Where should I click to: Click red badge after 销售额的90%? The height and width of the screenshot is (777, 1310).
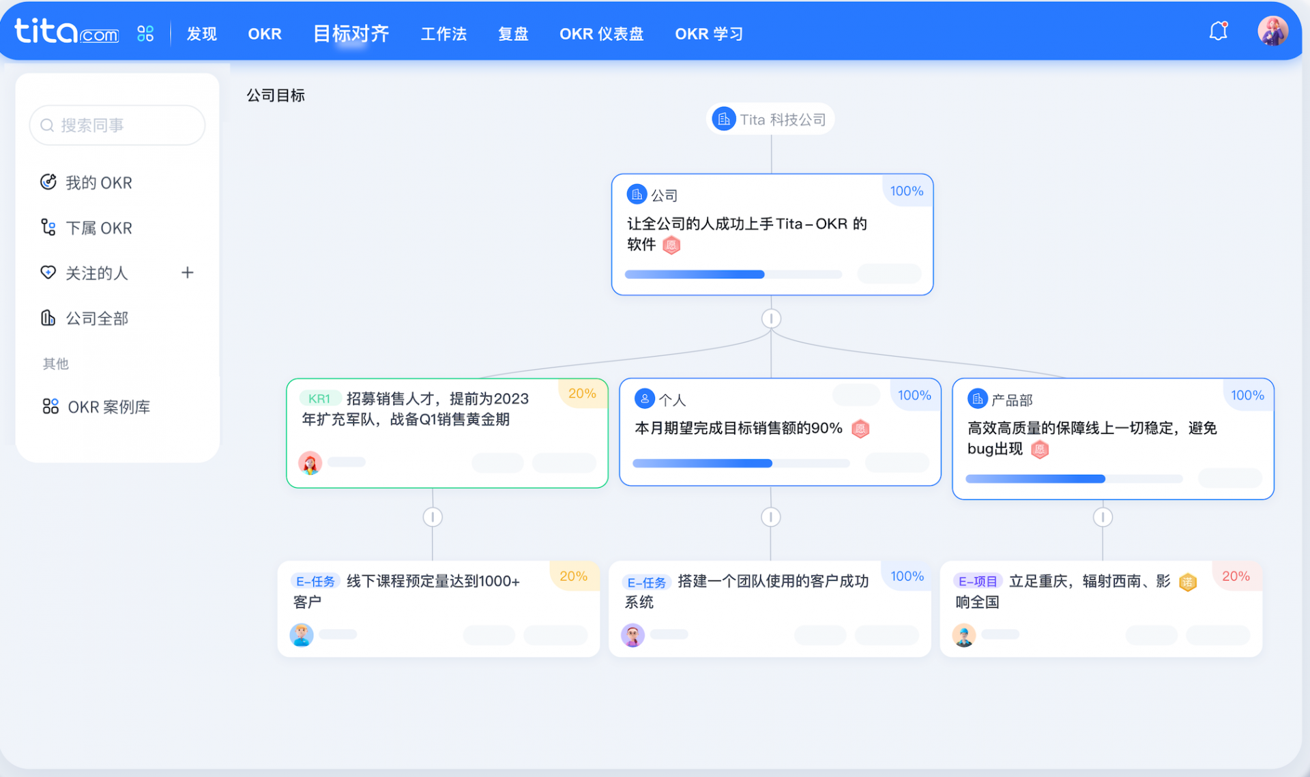click(x=861, y=429)
